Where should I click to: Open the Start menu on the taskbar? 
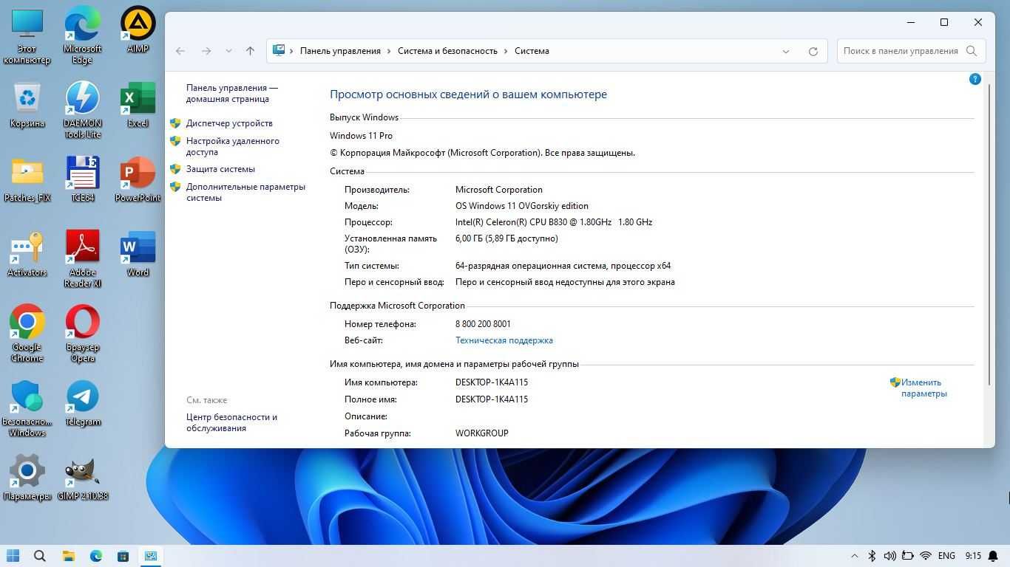tap(13, 556)
